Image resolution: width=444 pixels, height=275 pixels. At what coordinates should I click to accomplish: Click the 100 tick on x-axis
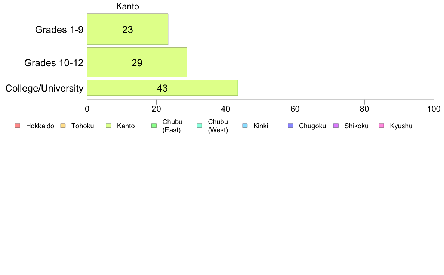pyautogui.click(x=433, y=109)
